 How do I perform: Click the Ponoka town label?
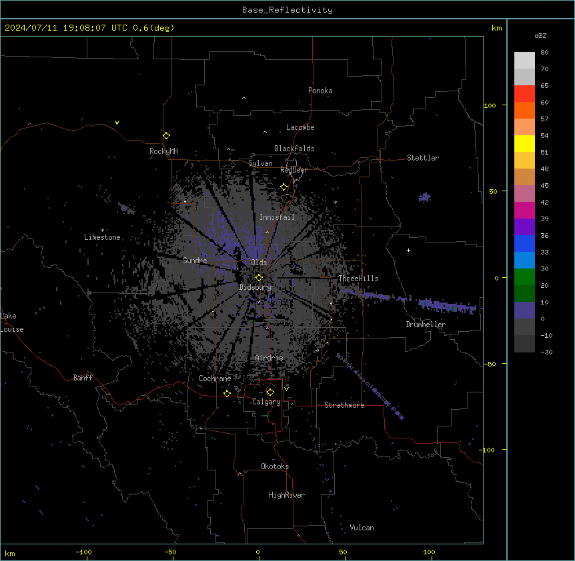[320, 91]
